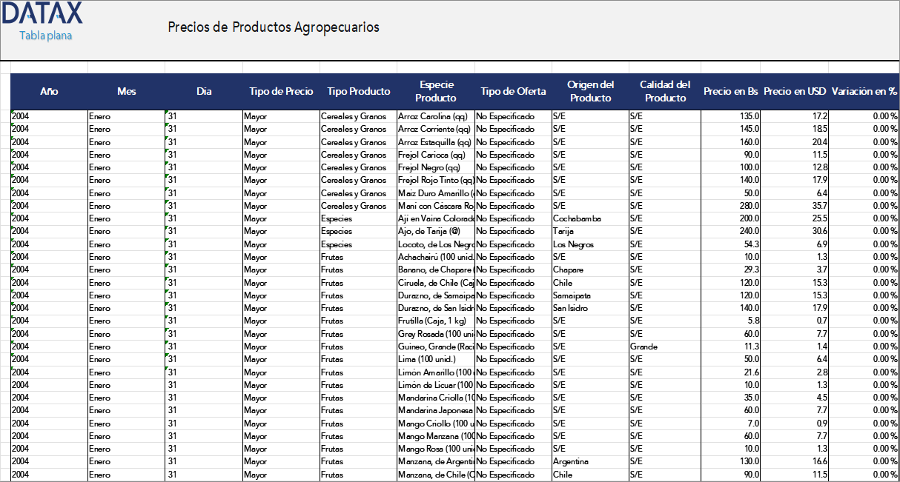The width and height of the screenshot is (900, 482).
Task: Select the 'Origen del Producto' column header
Action: coord(589,91)
